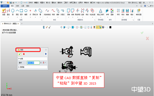The height and width of the screenshot is (96, 154).
Task: Click the 图像 image tool
Action: 112,12
